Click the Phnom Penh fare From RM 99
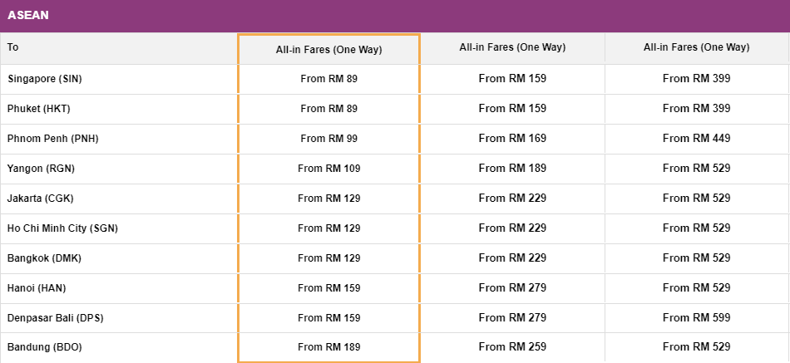The image size is (790, 363). click(329, 139)
